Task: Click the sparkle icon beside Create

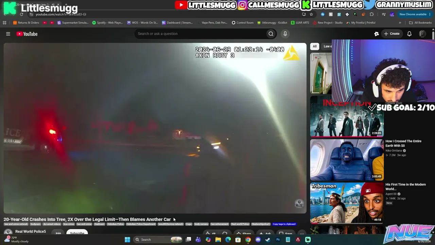Action: coord(376,34)
